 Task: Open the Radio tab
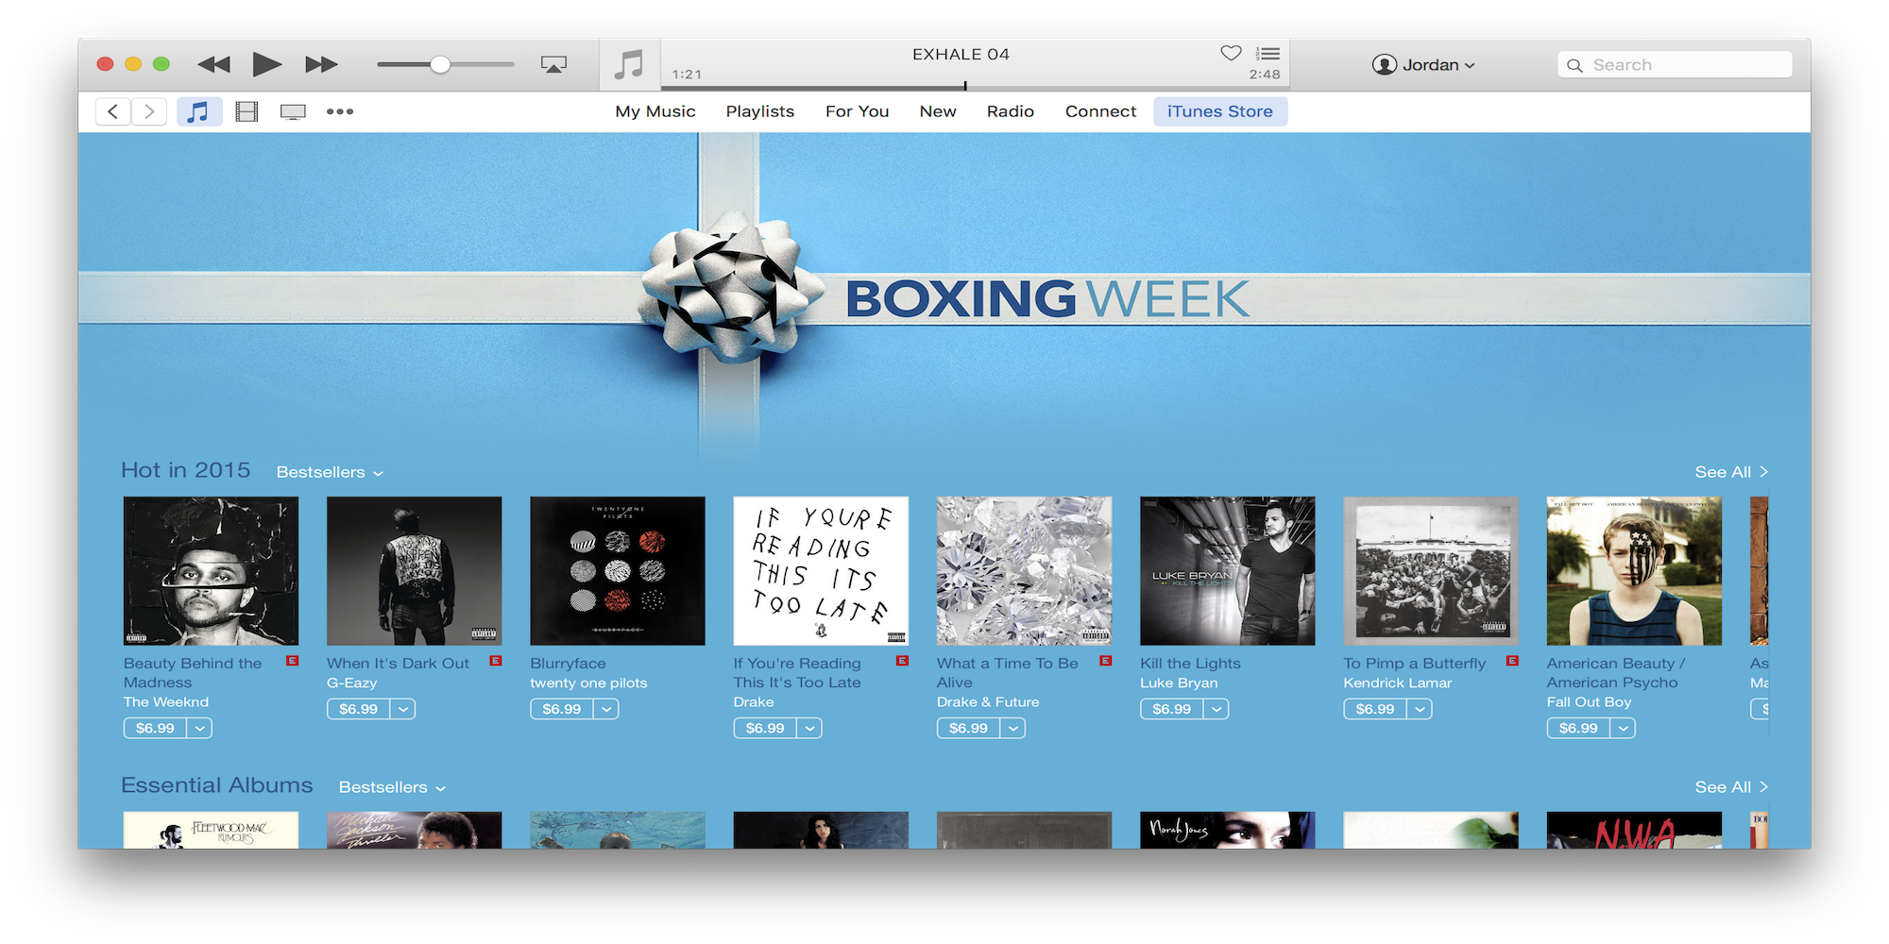[1009, 110]
